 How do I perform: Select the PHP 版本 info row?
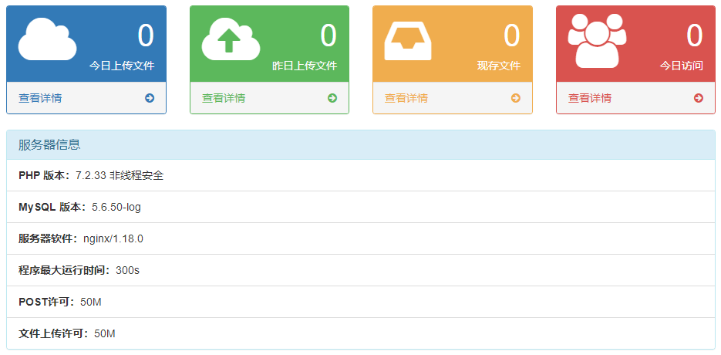tap(360, 175)
